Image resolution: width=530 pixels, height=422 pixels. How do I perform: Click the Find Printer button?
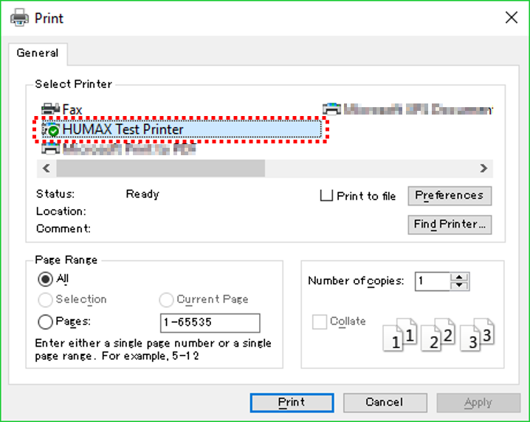click(450, 225)
